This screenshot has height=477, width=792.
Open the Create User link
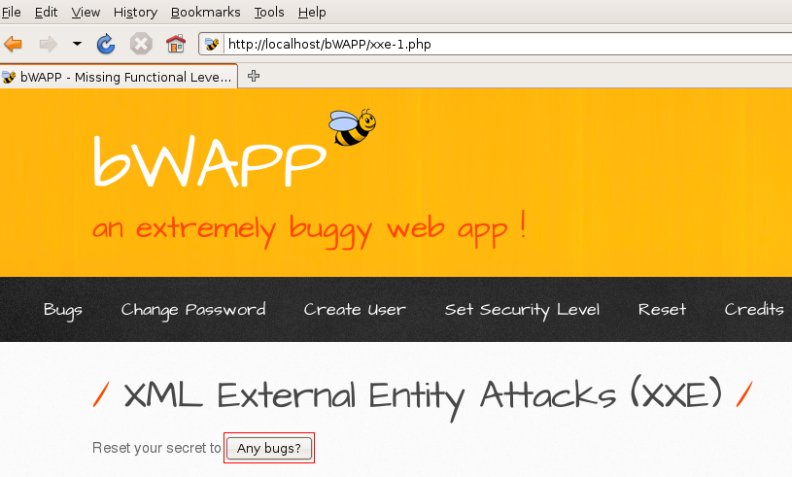pos(355,310)
